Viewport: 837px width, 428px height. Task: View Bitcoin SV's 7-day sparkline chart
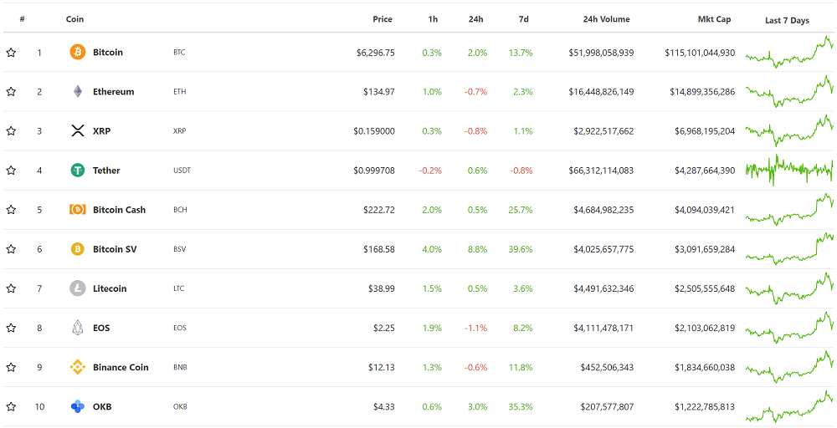pos(789,249)
